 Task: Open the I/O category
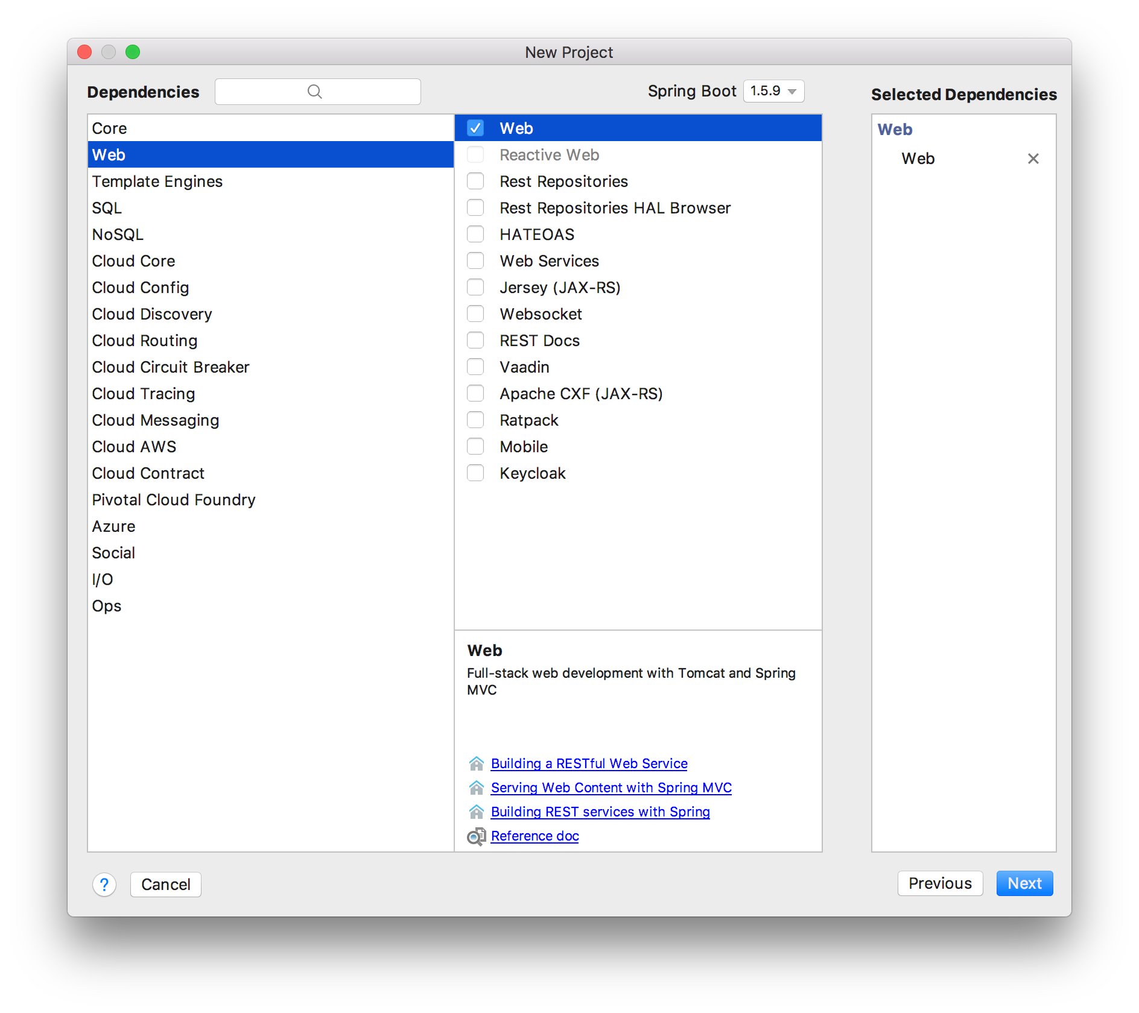tap(270, 579)
